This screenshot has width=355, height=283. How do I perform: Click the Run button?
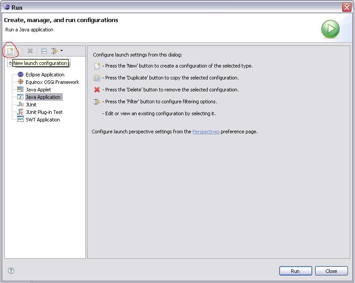pos(295,271)
